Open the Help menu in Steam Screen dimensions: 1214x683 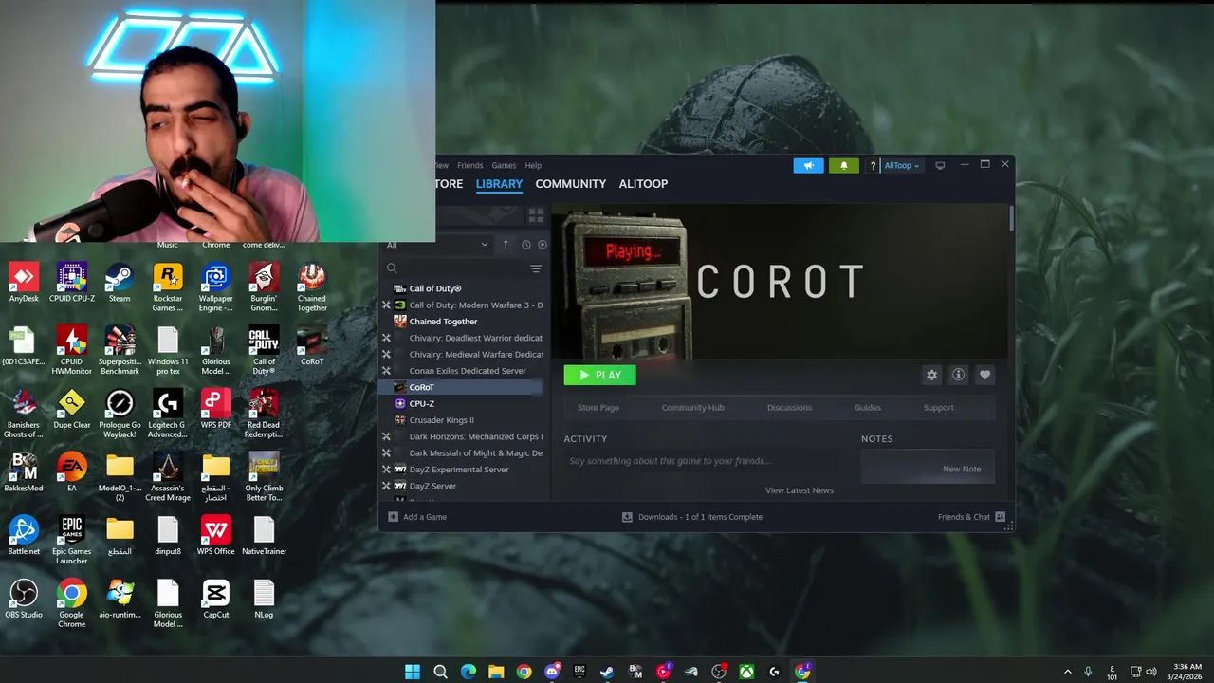click(x=533, y=165)
